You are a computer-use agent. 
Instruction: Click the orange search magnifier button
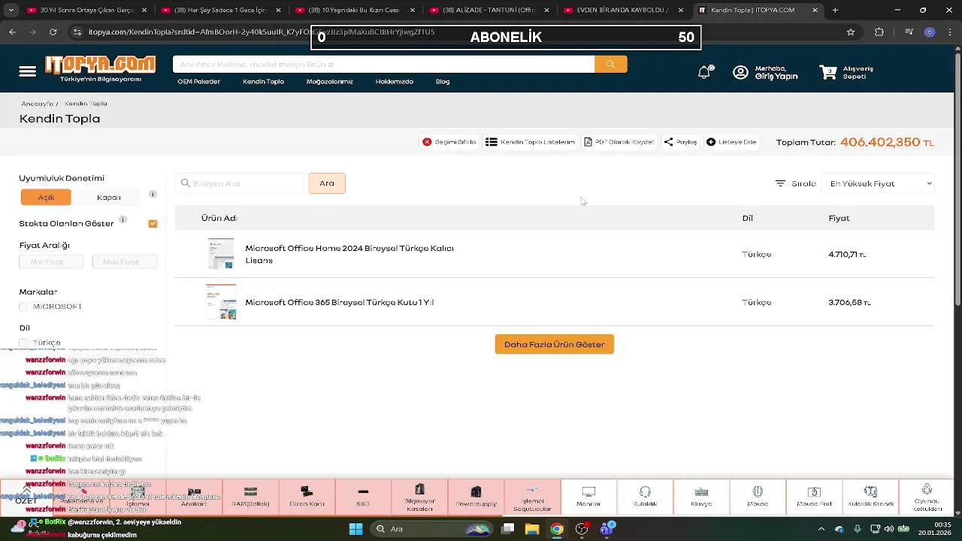[x=610, y=65]
